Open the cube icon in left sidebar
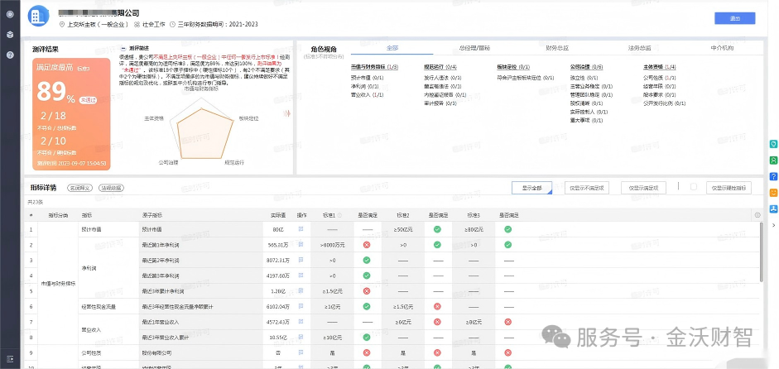This screenshot has width=779, height=369. pyautogui.click(x=10, y=34)
